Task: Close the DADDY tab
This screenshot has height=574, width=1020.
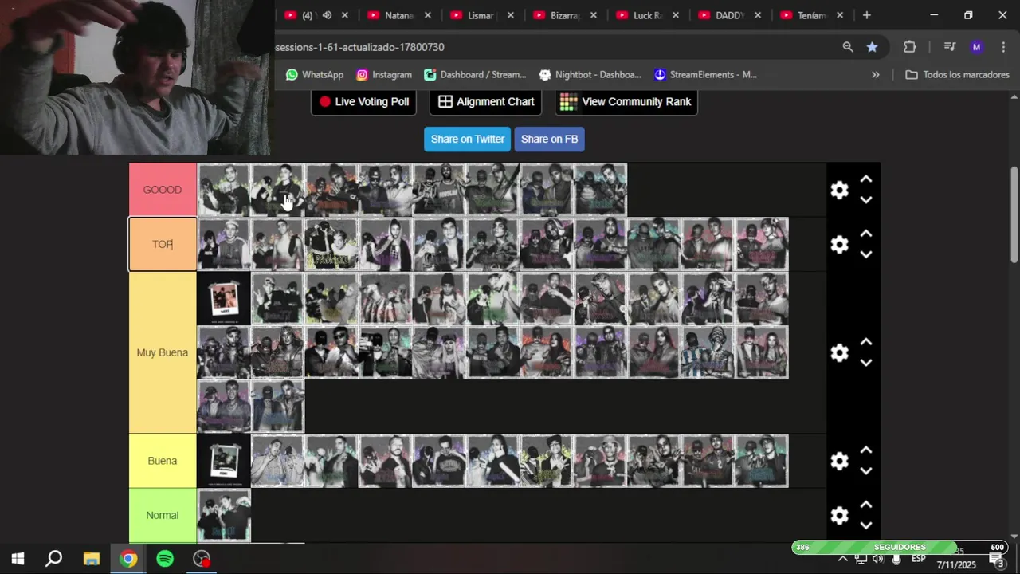Action: pyautogui.click(x=758, y=15)
